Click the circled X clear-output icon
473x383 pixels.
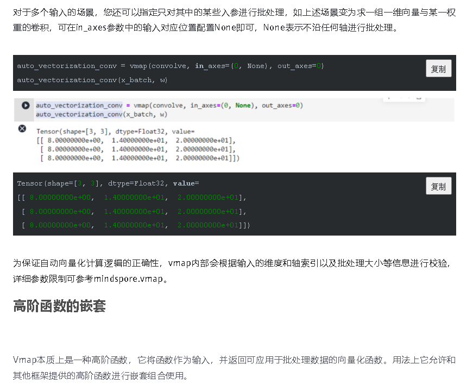[x=22, y=129]
